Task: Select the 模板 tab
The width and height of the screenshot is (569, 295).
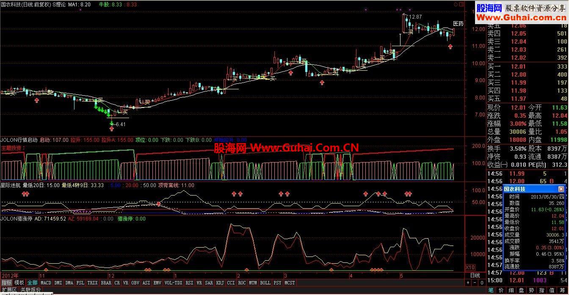Action: coord(19,282)
